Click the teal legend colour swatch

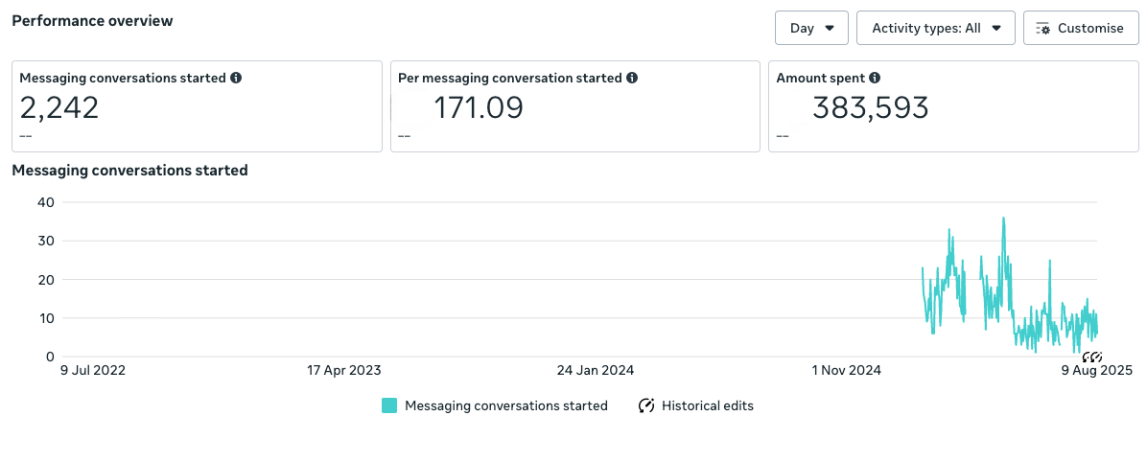point(389,405)
